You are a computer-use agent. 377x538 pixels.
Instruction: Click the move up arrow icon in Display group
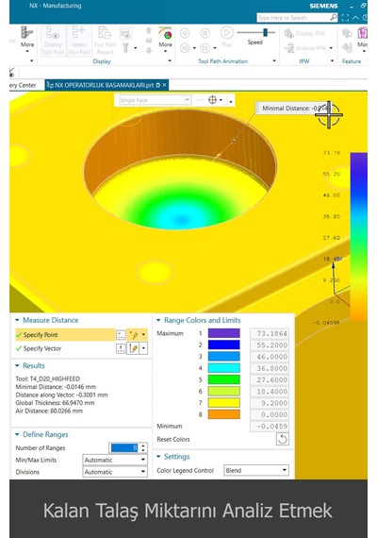(x=149, y=30)
